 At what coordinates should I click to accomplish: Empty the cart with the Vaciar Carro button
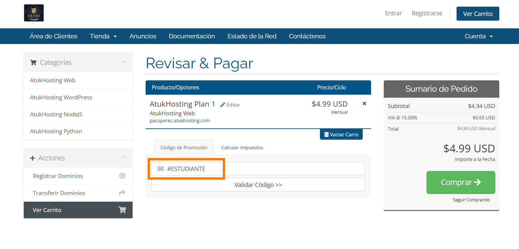[x=341, y=135]
